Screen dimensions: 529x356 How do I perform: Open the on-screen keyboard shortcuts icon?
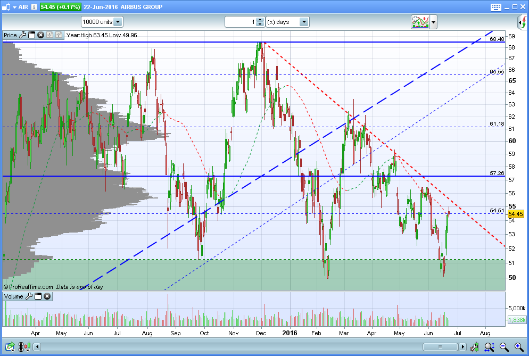(495, 7)
